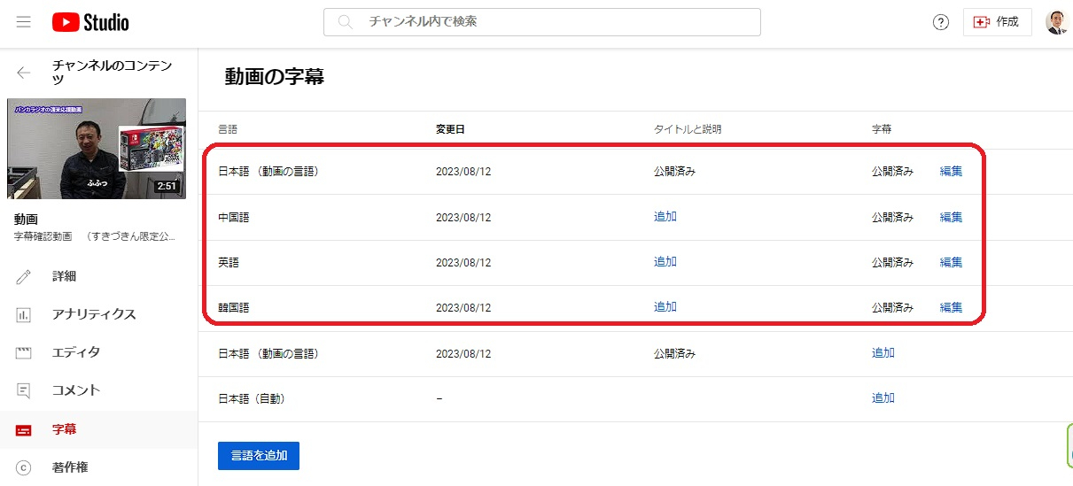1073x486 pixels.
Task: Select 字幕 item in sidebar
Action: tap(64, 429)
